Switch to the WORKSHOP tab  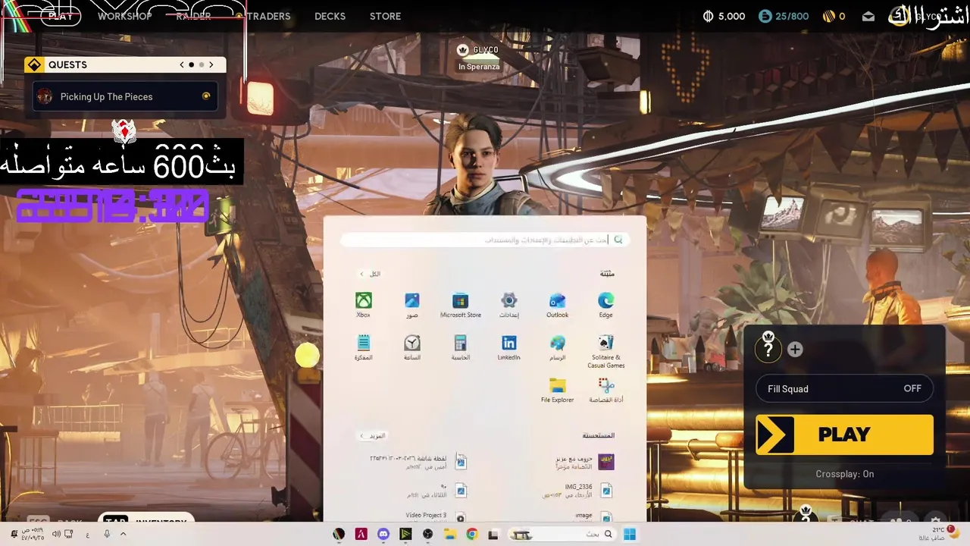[124, 16]
